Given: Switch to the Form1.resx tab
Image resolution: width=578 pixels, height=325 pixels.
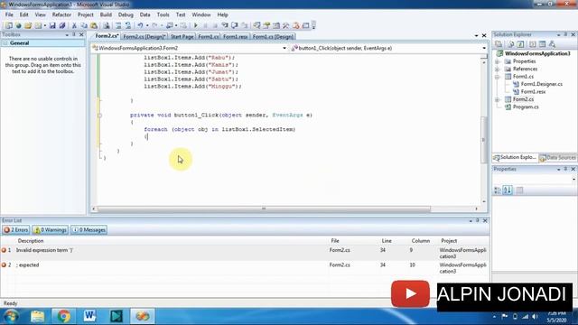Looking at the screenshot, I should (235, 36).
